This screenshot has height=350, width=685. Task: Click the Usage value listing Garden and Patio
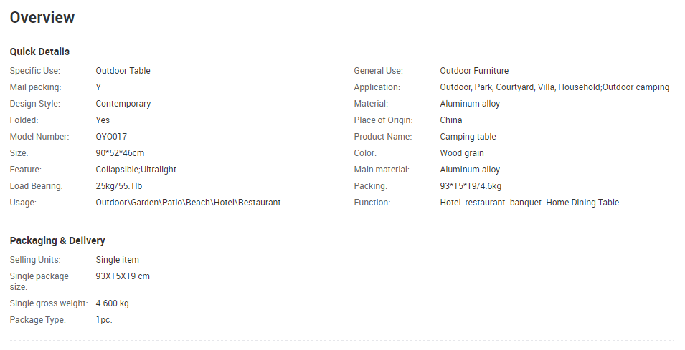click(189, 203)
